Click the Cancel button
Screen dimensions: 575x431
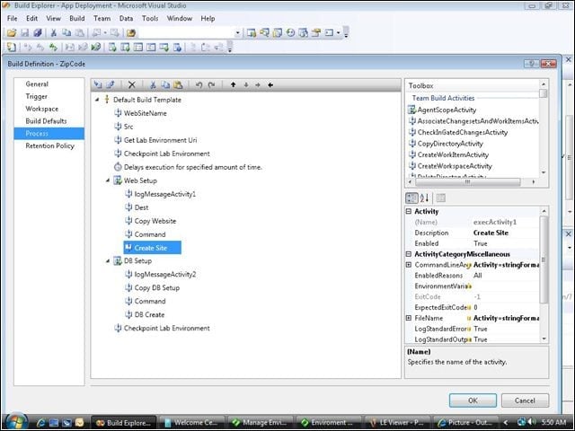(x=525, y=400)
